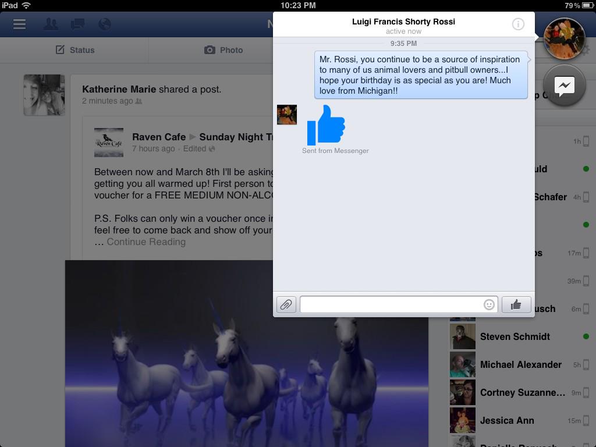This screenshot has width=596, height=447.
Task: Tap Michael Alexander's avatar
Action: [463, 364]
